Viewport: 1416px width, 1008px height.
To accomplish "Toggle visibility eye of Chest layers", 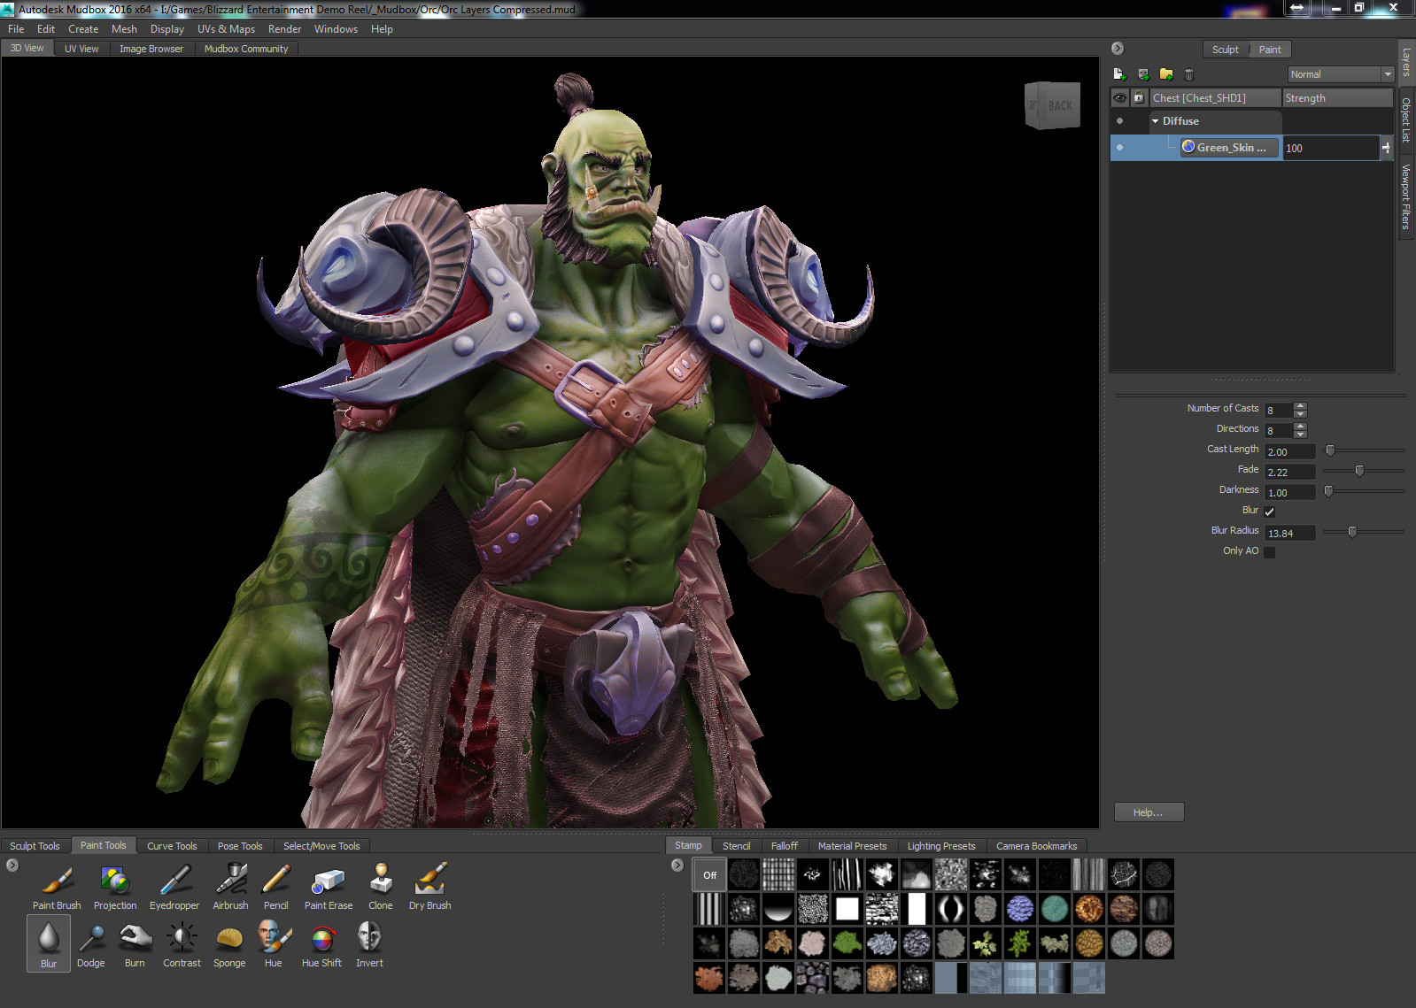I will [x=1120, y=98].
